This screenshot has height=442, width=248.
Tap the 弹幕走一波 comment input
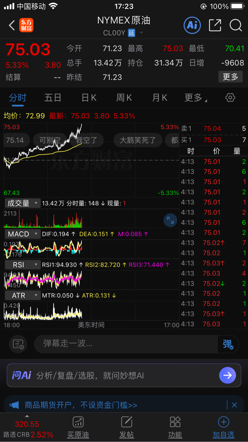126,344
